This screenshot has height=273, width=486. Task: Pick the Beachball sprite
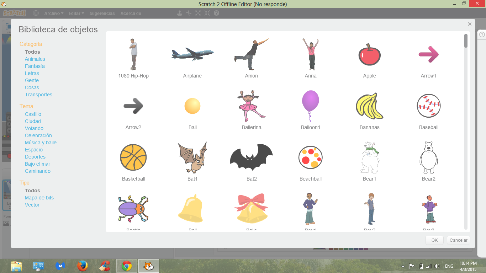(310, 157)
